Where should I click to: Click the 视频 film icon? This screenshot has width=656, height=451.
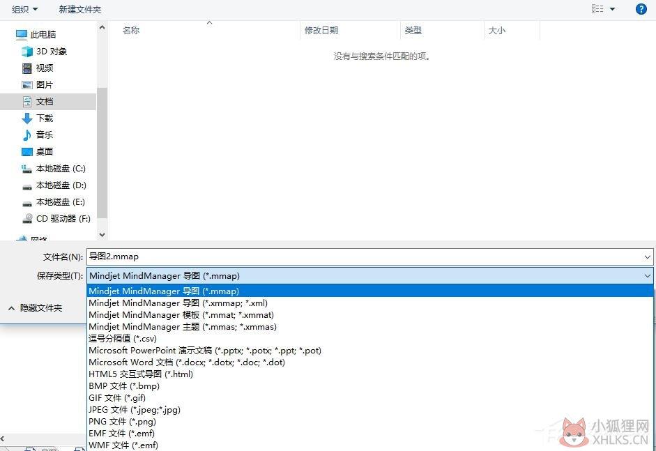click(26, 68)
